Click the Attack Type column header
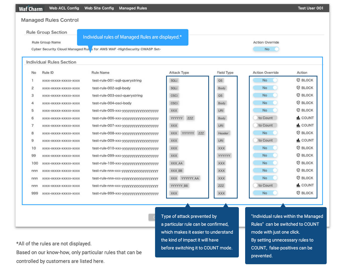 179,72
